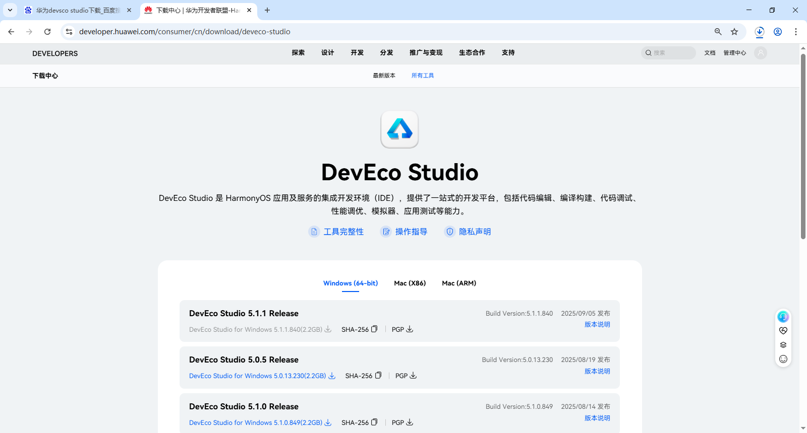Click the 所有工具 sub-navigation item

coord(423,76)
